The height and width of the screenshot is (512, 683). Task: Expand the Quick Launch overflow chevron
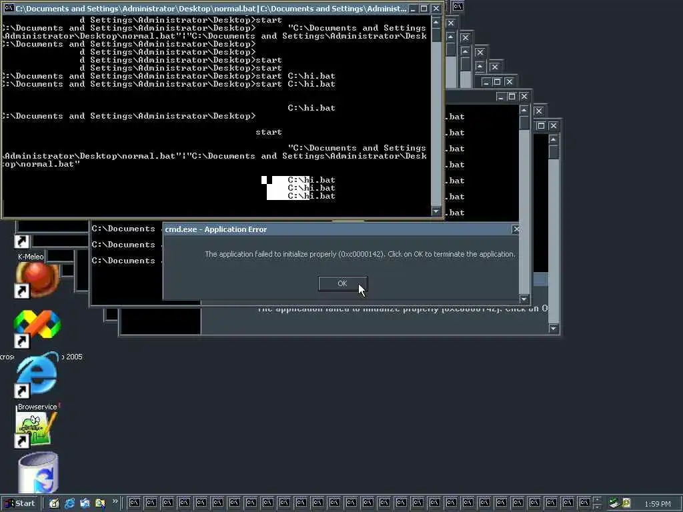pos(115,501)
